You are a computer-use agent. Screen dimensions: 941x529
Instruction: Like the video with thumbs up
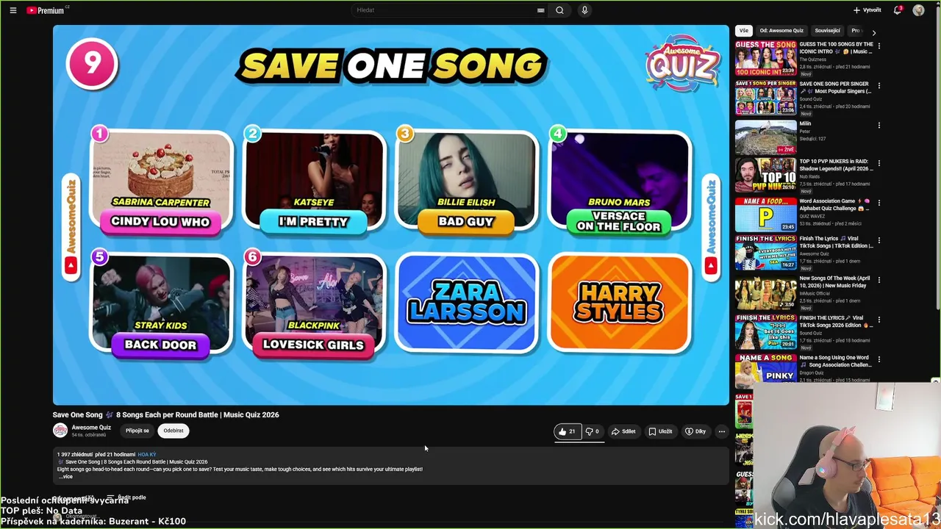click(566, 431)
